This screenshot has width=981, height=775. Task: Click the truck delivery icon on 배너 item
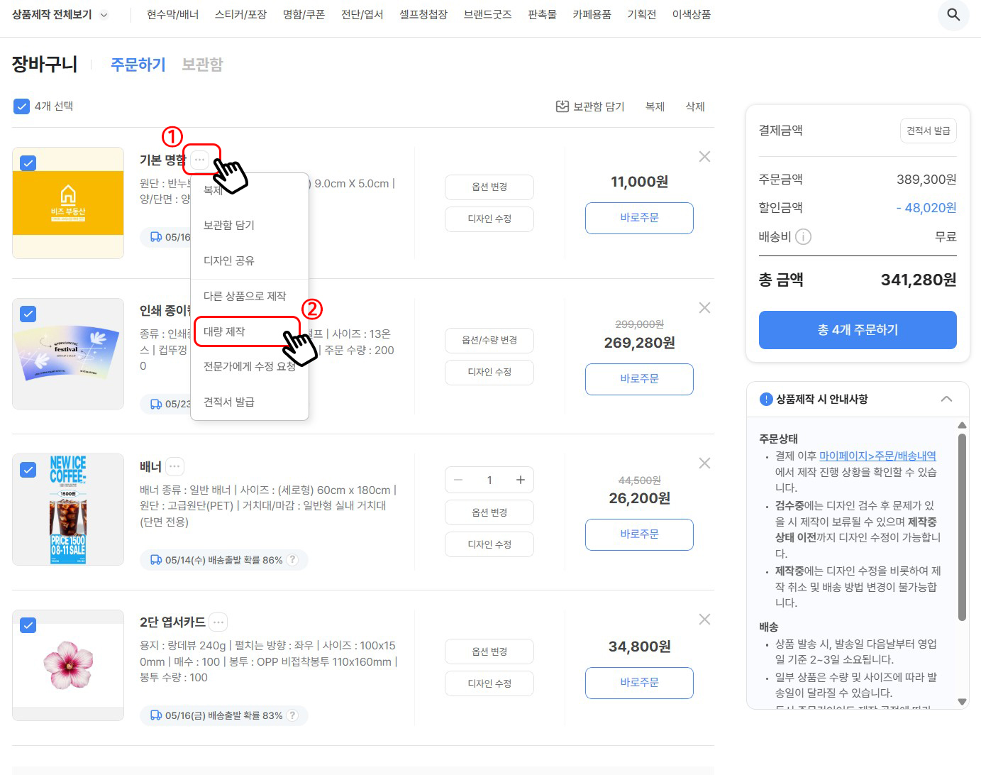[157, 559]
